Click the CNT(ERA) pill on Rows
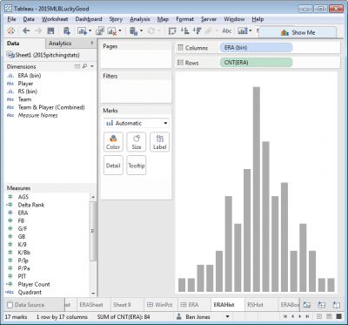The width and height of the screenshot is (348, 325). 256,63
